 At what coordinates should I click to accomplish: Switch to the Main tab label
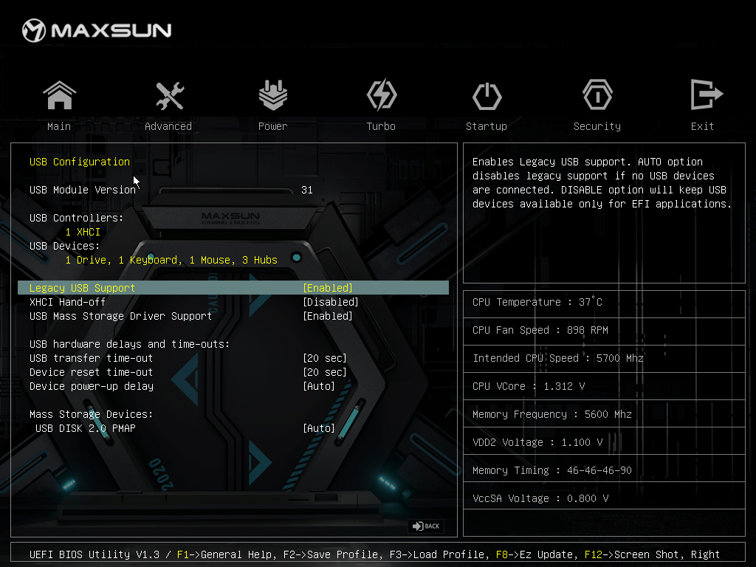point(59,126)
